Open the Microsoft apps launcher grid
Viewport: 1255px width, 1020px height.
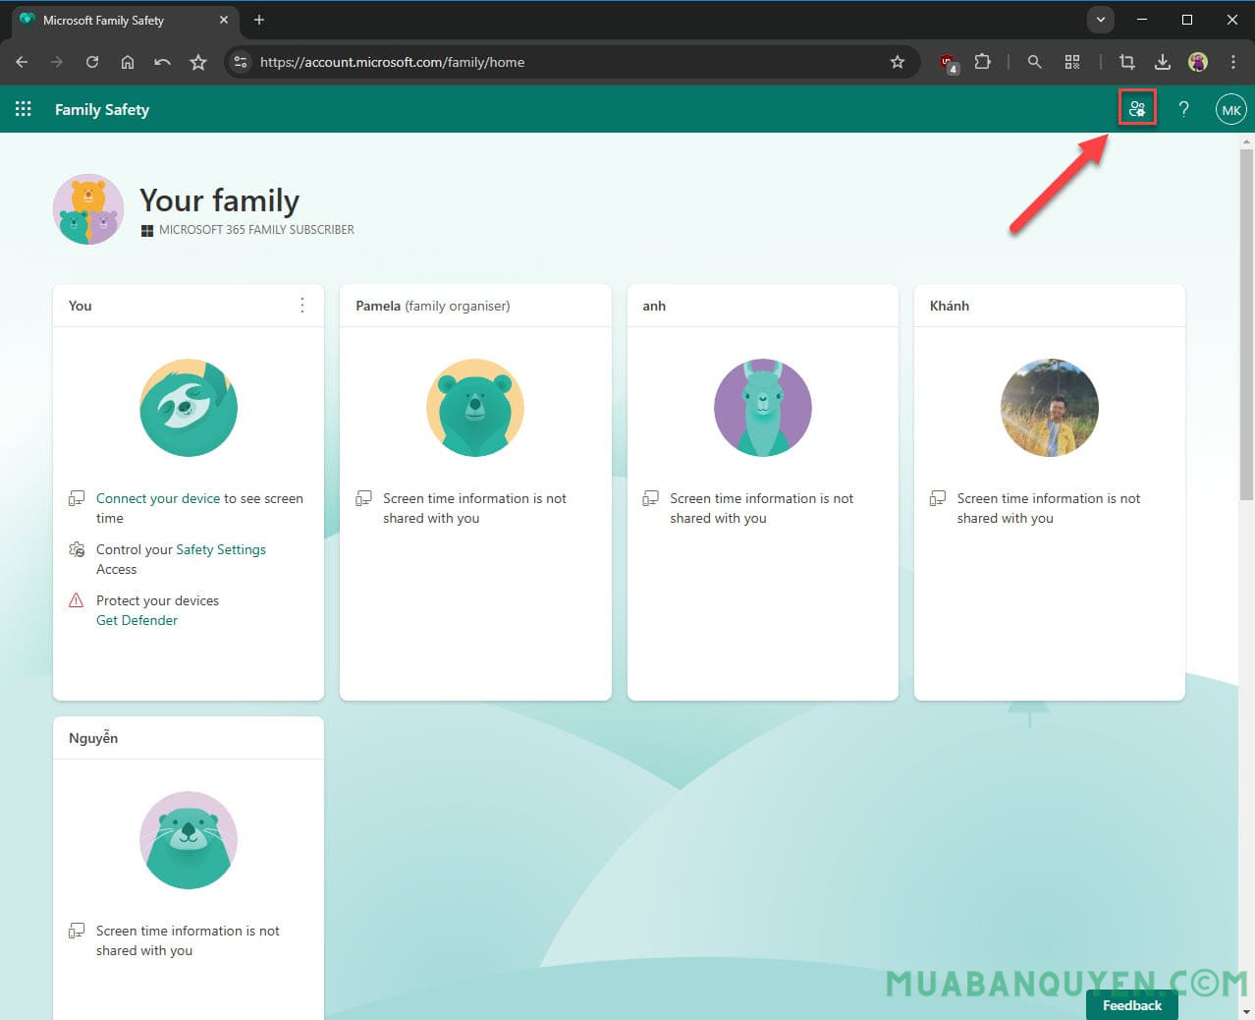point(24,109)
